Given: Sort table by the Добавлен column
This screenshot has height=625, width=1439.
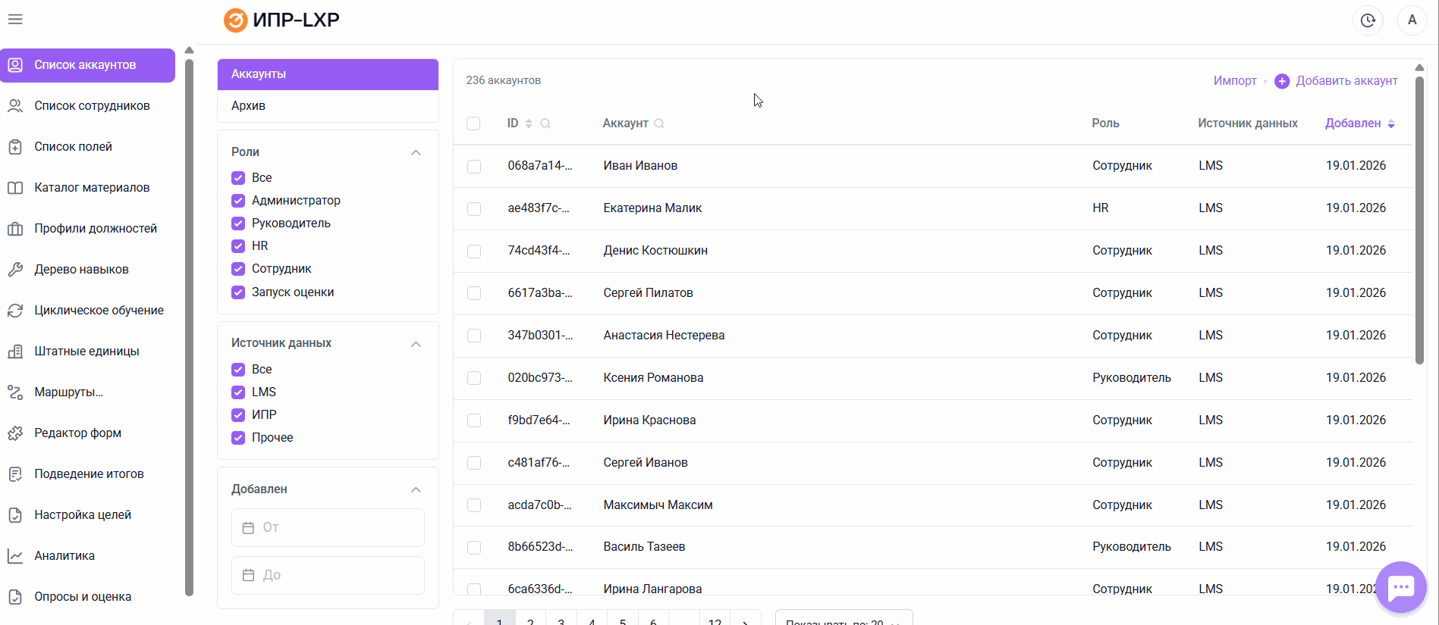Looking at the screenshot, I should [x=1359, y=123].
